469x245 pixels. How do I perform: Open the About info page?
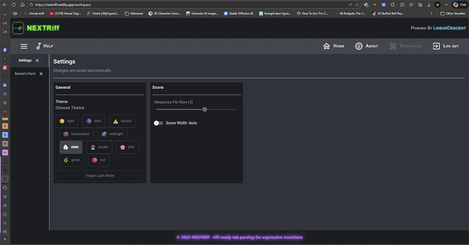pyautogui.click(x=359, y=46)
